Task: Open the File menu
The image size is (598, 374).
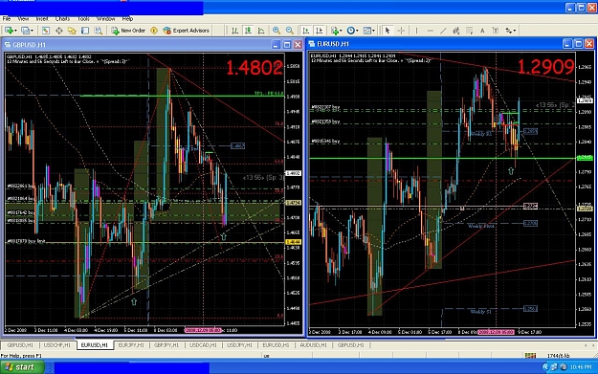Action: point(7,19)
